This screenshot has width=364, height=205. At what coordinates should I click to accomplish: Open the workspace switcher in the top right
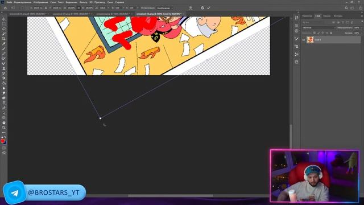point(353,8)
